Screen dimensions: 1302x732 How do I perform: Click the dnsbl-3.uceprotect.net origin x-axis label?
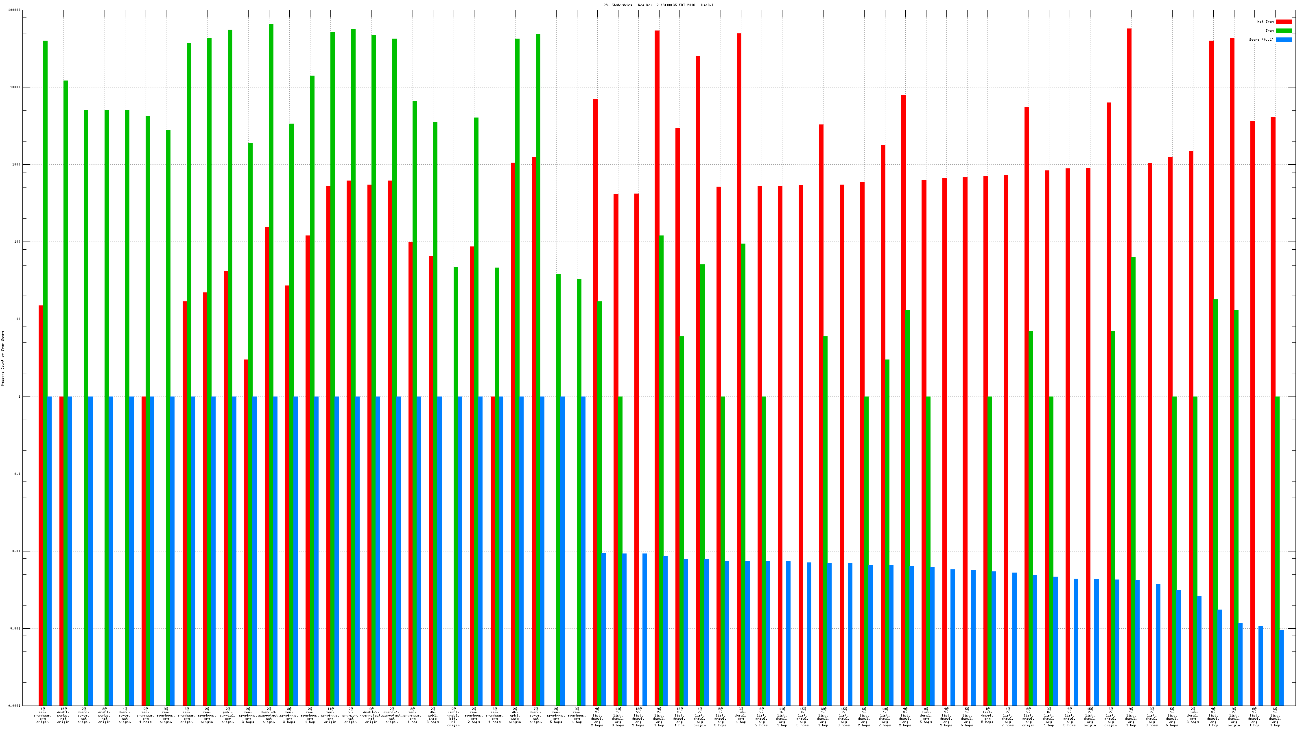(269, 715)
